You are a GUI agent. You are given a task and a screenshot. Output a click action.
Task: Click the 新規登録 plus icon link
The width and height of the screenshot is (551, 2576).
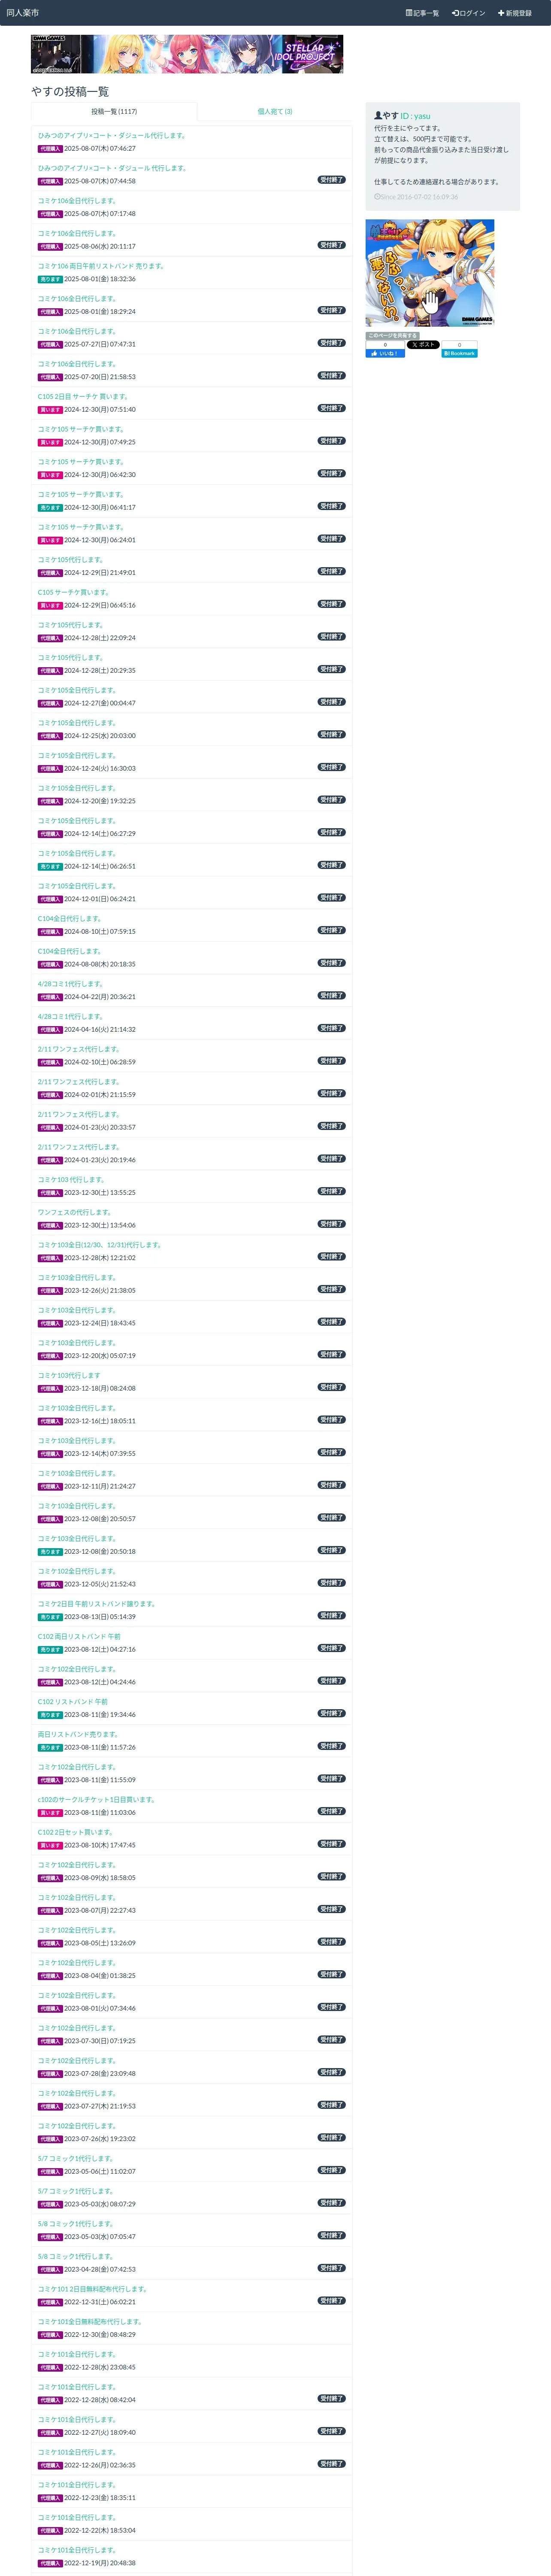[x=501, y=13]
